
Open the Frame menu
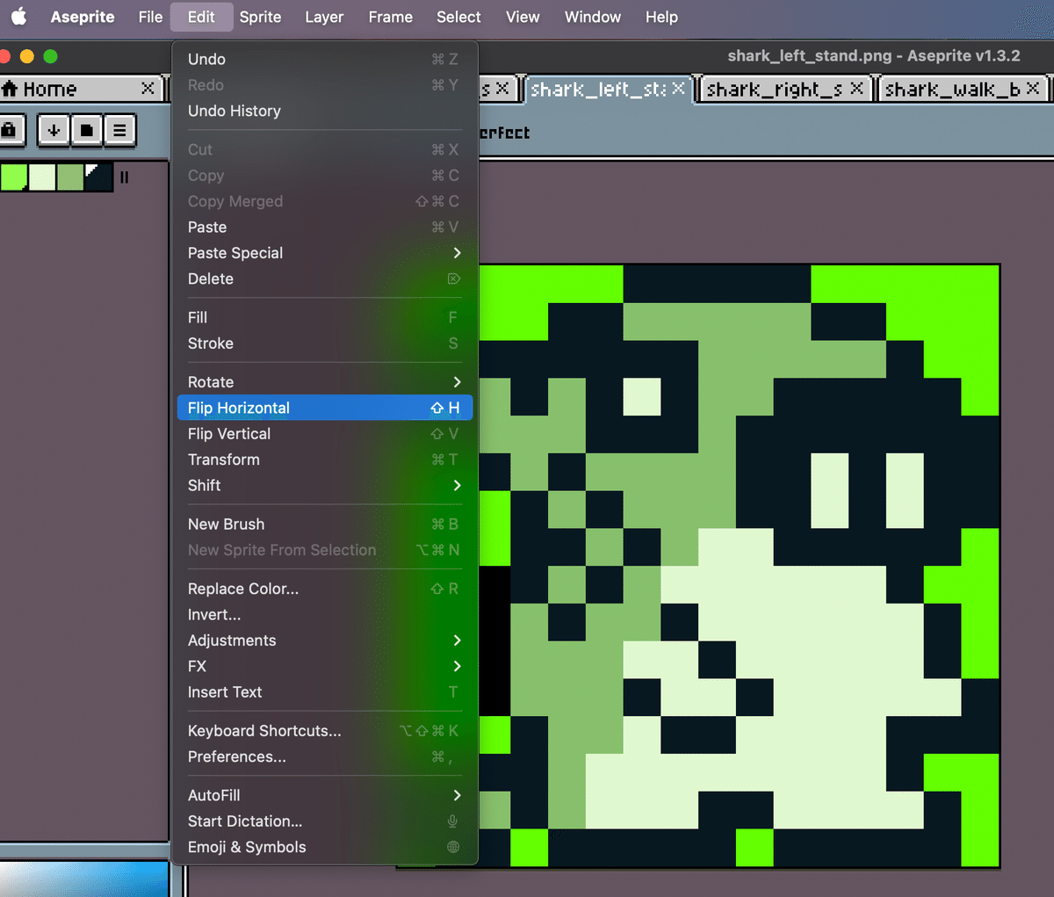pos(390,17)
